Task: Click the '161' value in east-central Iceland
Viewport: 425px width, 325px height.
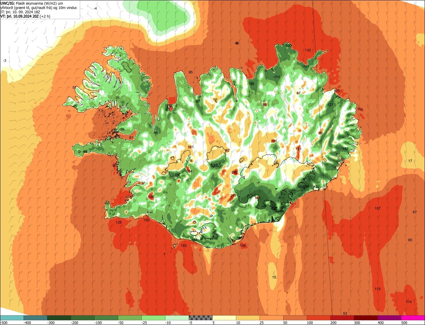Action: [298, 149]
